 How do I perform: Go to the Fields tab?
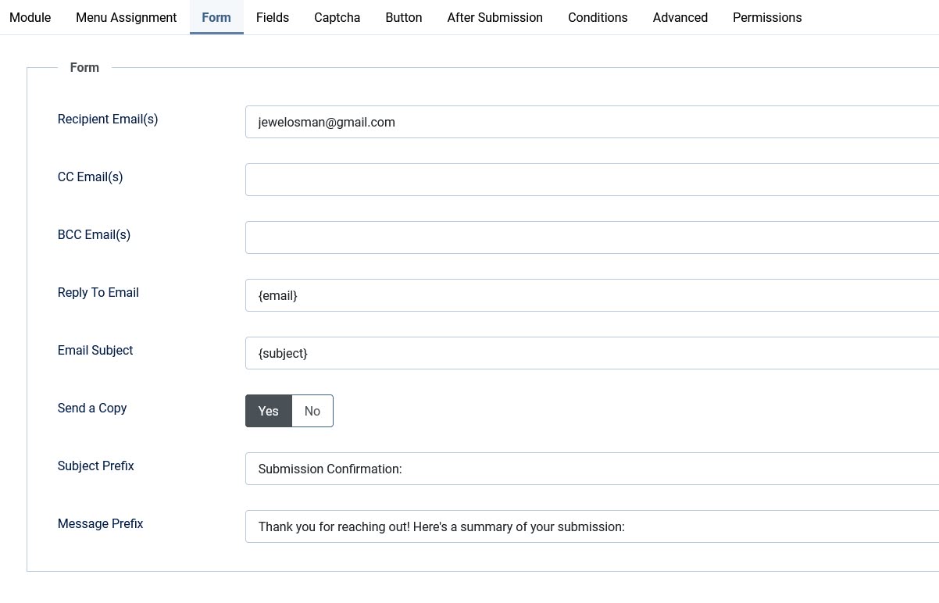pos(273,17)
